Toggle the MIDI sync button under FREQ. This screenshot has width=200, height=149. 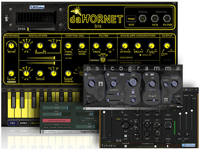(x=69, y=55)
